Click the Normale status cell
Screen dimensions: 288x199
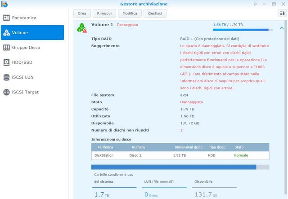[x=241, y=155]
